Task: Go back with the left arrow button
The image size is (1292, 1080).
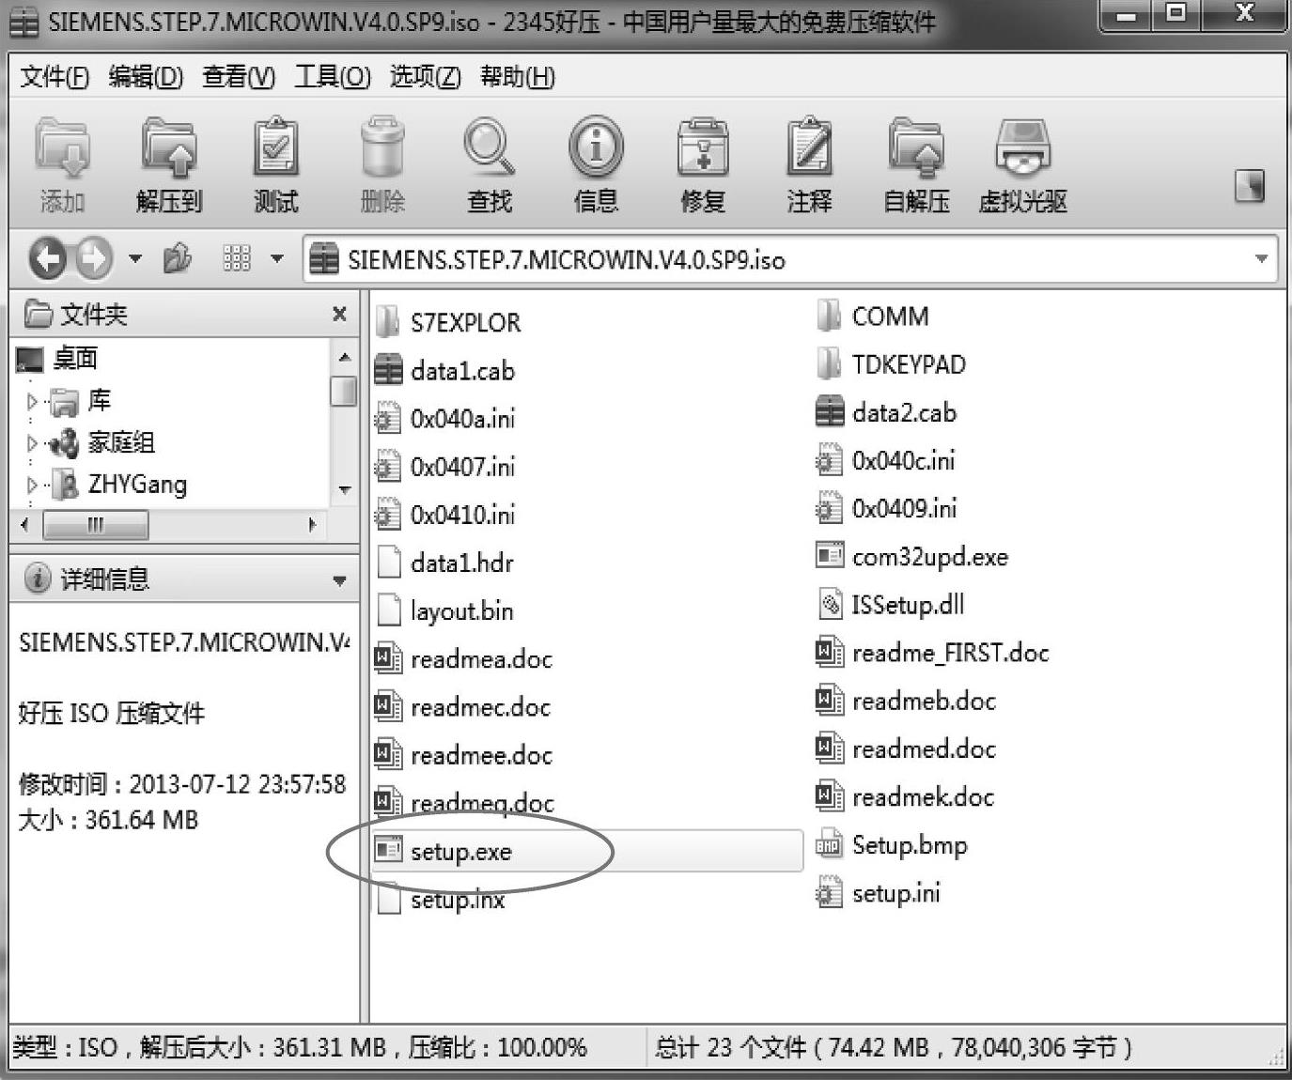Action: click(49, 258)
